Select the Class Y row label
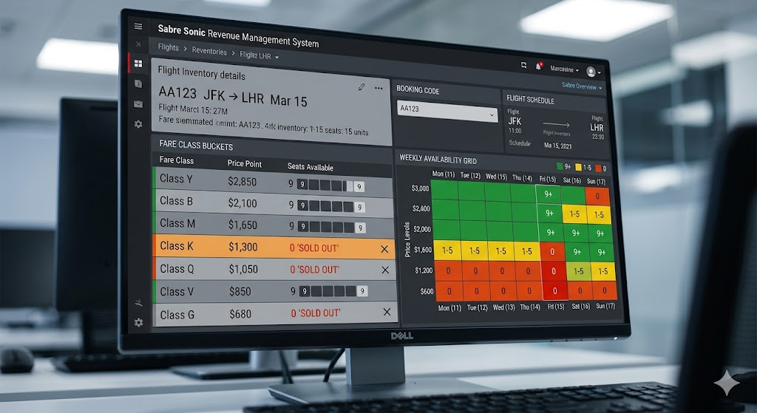757x413 pixels. point(176,179)
